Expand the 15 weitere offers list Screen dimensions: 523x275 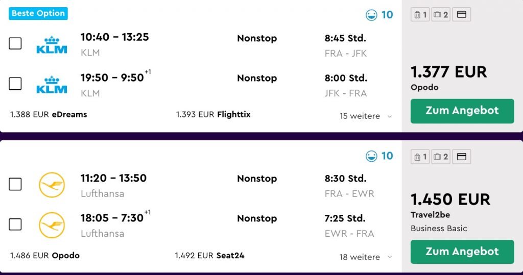[366, 116]
